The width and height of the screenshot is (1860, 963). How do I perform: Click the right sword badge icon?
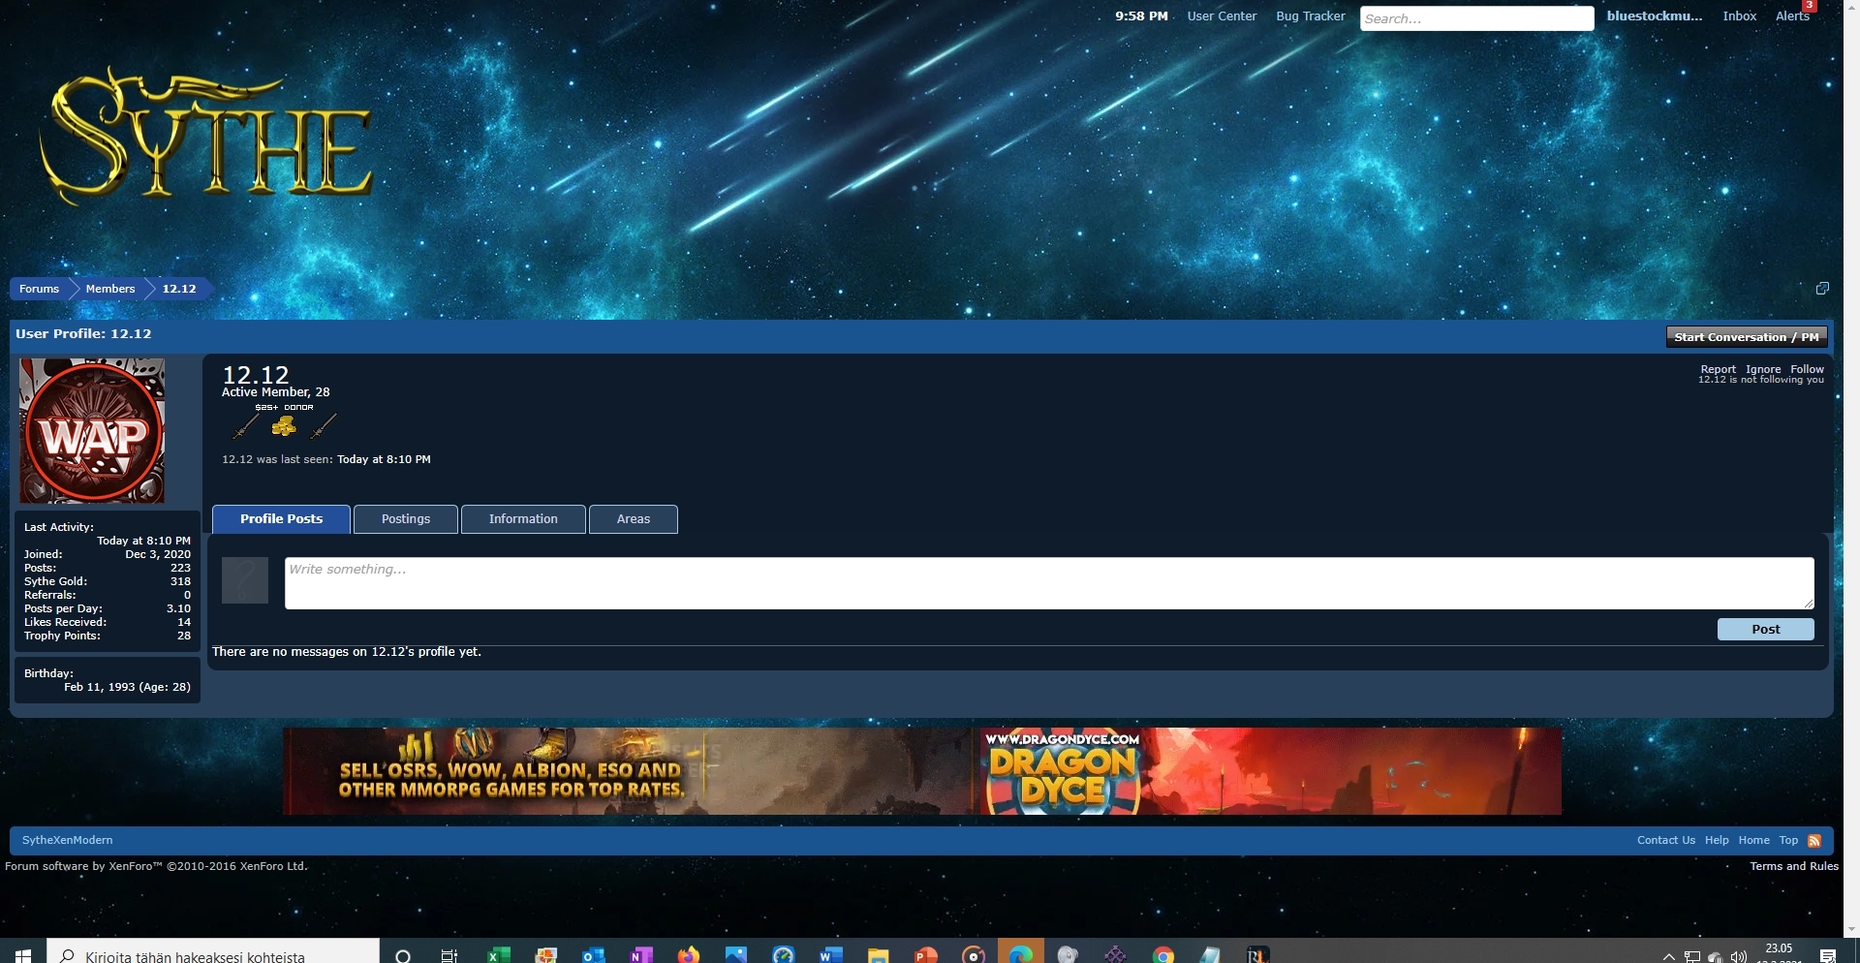[x=323, y=425]
